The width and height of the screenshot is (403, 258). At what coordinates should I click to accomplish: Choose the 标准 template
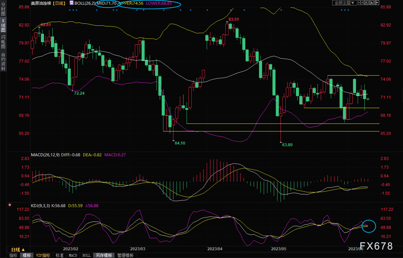click(x=59, y=255)
